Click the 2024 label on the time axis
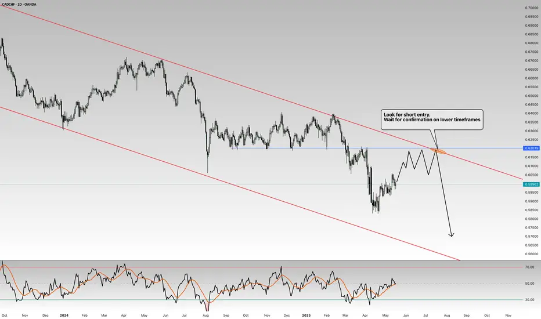This screenshot has height=319, width=541. click(x=64, y=315)
